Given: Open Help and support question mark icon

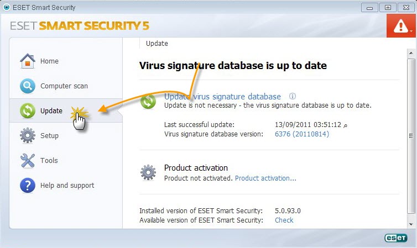Looking at the screenshot, I should coord(28,186).
